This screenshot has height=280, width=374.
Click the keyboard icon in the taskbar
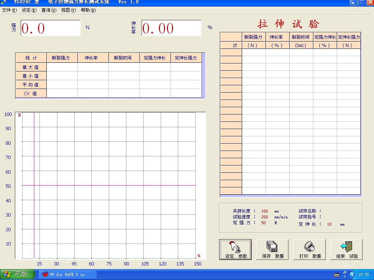[x=337, y=275]
